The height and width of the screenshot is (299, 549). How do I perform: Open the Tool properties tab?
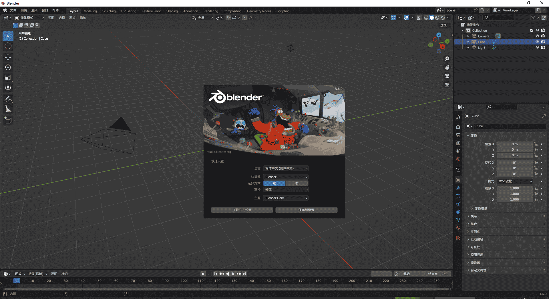(458, 117)
